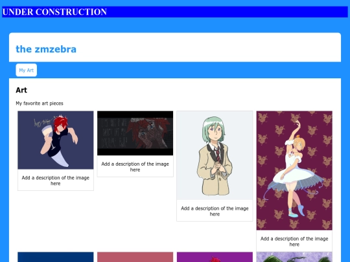Viewport: 350px width, 262px height.
Task: Open the red-haired character holding glass artwork
Action: point(56,140)
